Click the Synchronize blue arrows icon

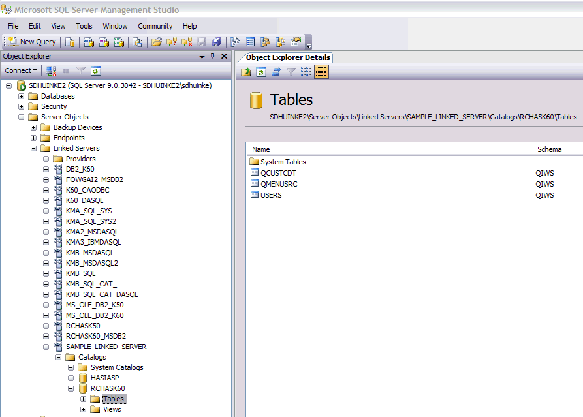point(276,72)
